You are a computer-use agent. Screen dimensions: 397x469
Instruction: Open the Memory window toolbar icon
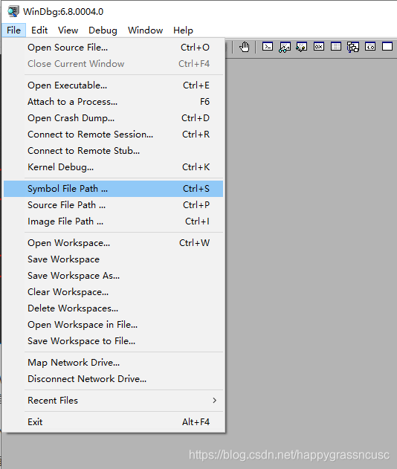(x=336, y=47)
